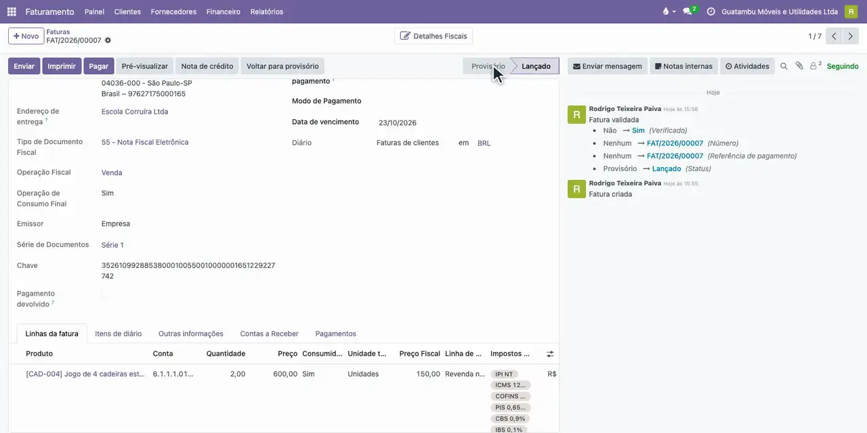The width and height of the screenshot is (867, 433).
Task: Click the Lançado status stage
Action: (x=536, y=66)
